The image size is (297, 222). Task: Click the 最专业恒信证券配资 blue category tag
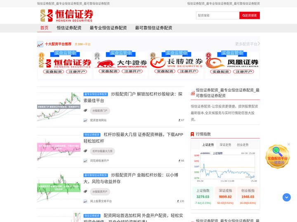[96, 94]
